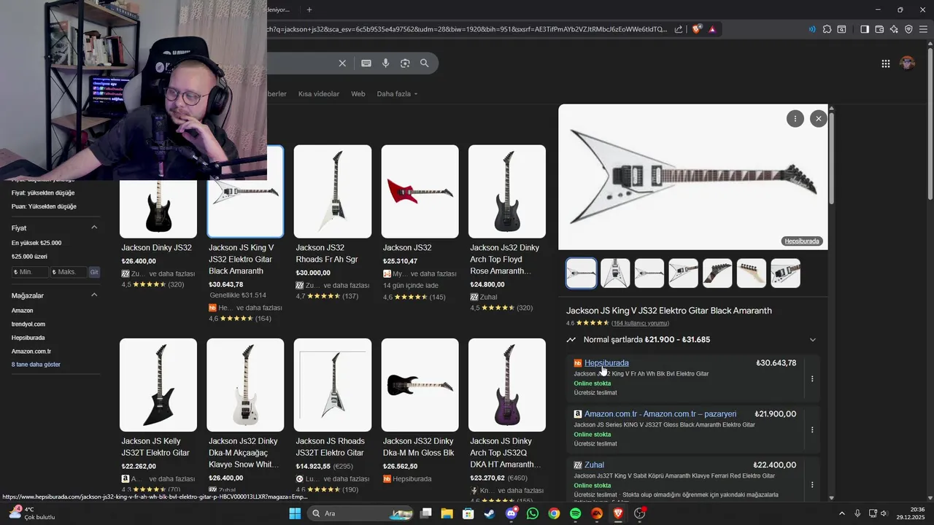Click the blue audio playing indicator icon
The height and width of the screenshot is (525, 934).
811,29
